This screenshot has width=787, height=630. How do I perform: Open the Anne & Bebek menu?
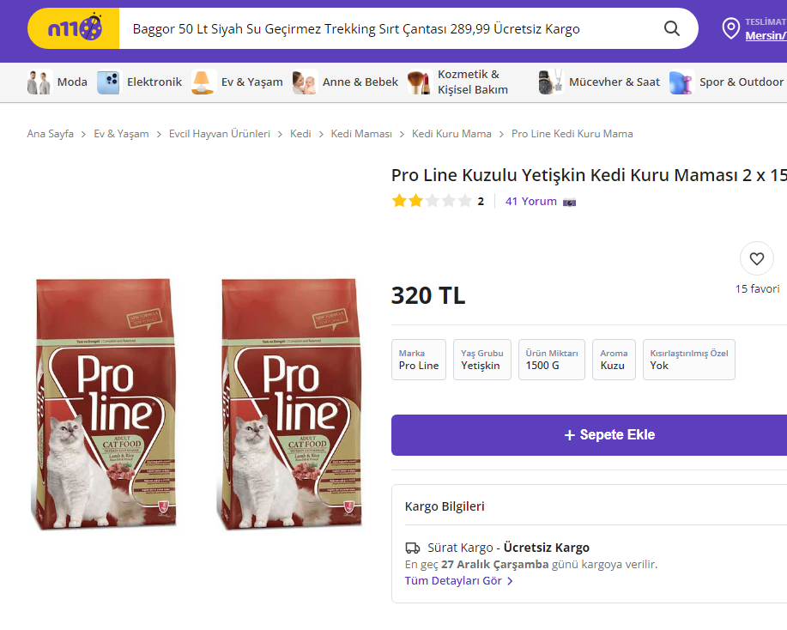pos(360,82)
